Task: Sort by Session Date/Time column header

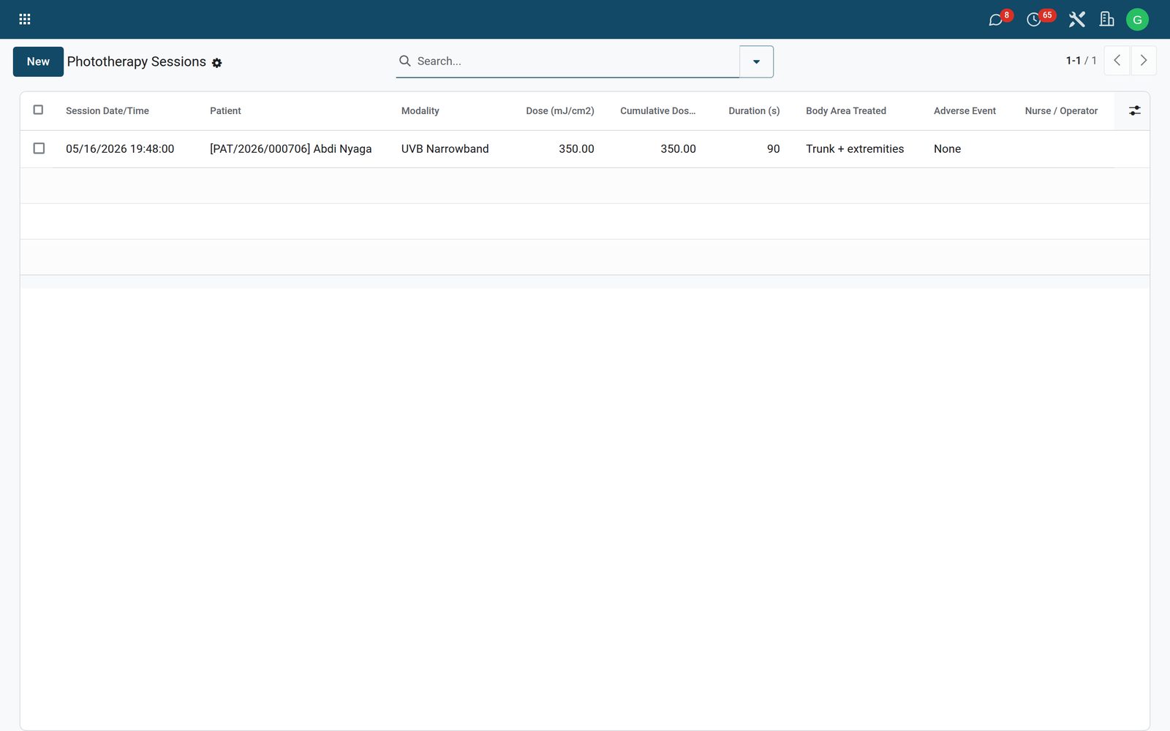Action: tap(107, 111)
